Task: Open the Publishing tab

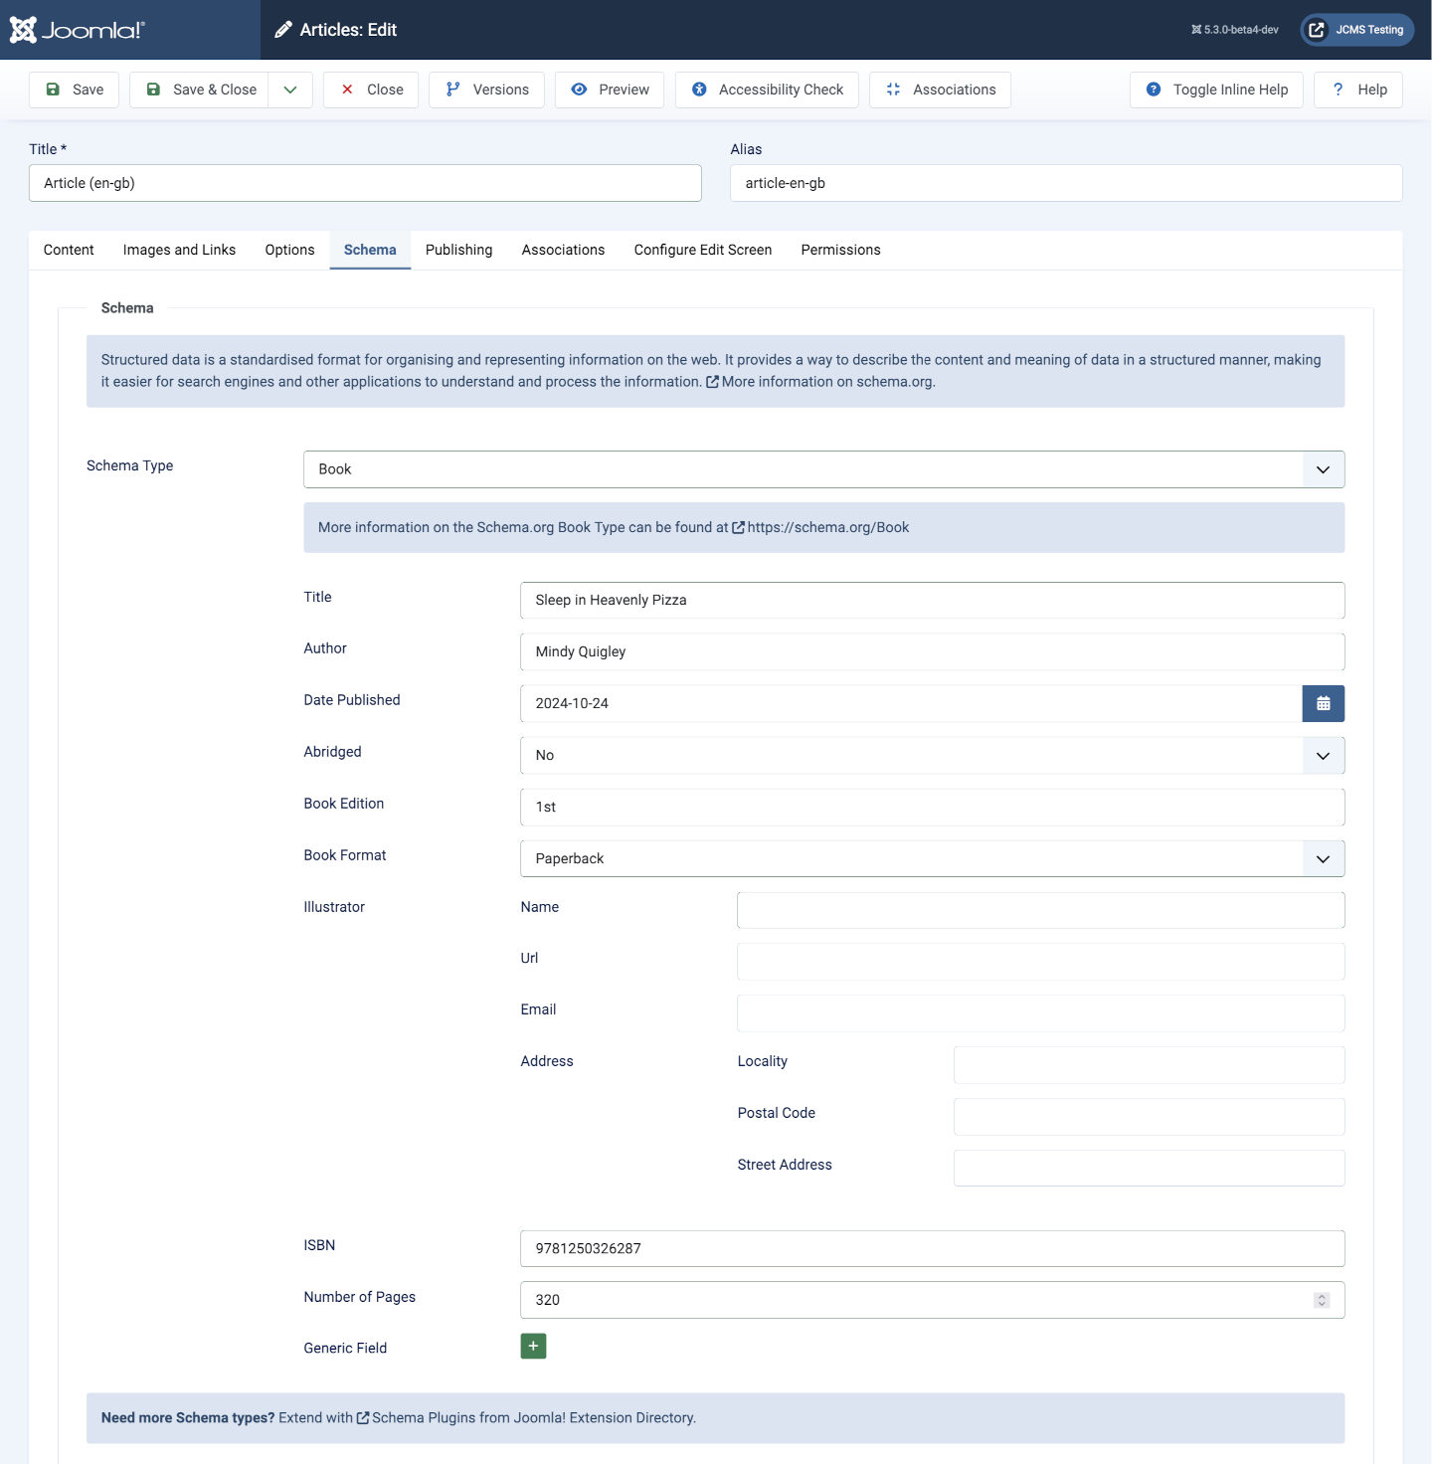Action: [458, 250]
